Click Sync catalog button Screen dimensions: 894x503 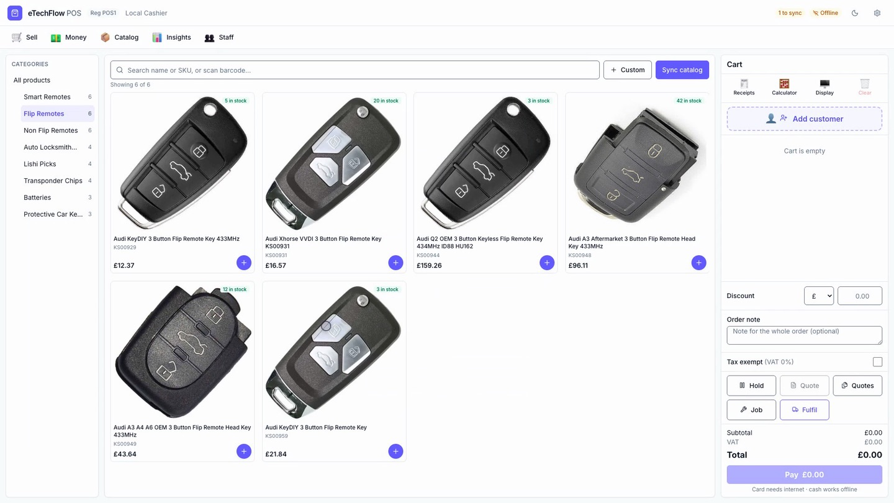pos(682,70)
